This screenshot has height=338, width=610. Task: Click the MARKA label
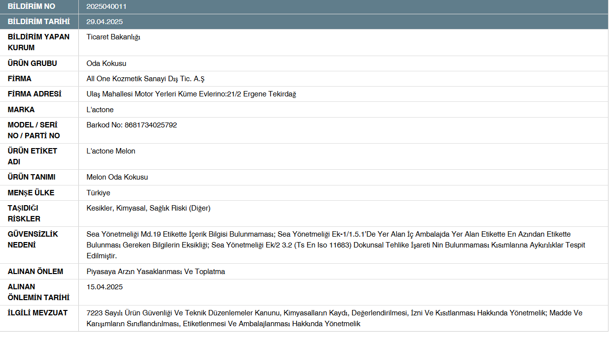[x=21, y=110]
